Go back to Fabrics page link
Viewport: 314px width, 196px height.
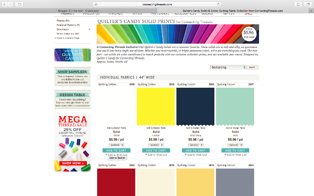[67, 38]
